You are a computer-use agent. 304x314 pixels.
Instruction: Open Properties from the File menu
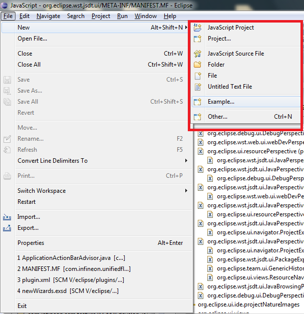pyautogui.click(x=96, y=243)
